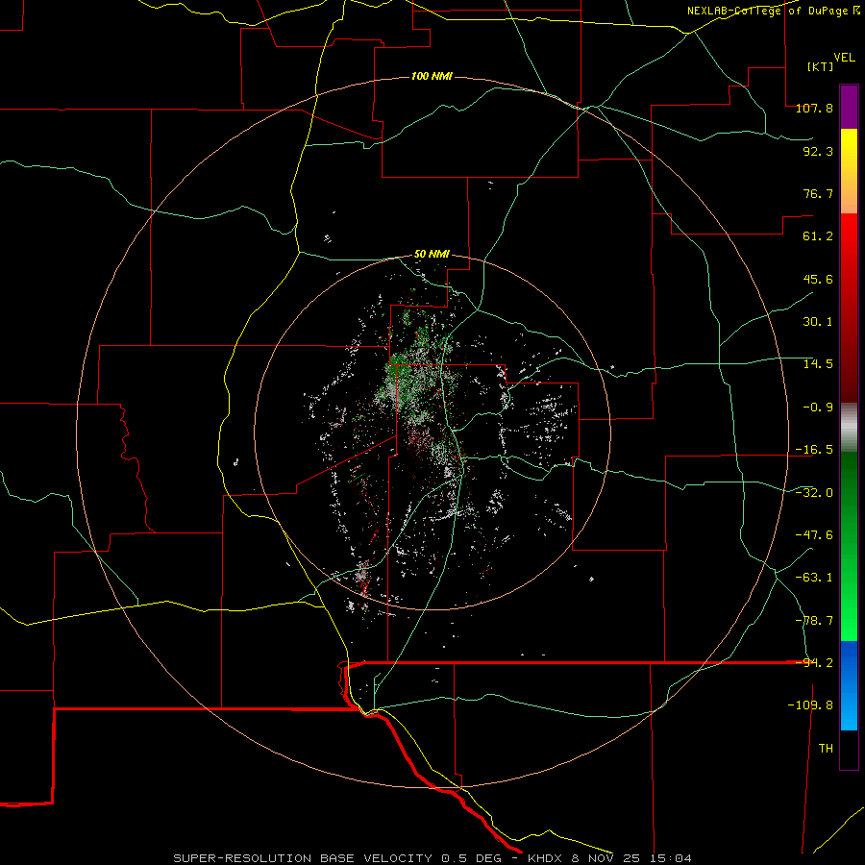Click the green segment of color bar

click(x=849, y=546)
